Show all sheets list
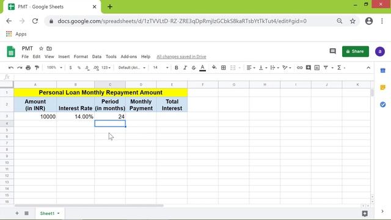Screen dimensions: 391x220 26,213
